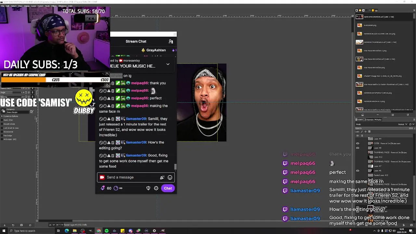Open the emote picker smiley icon

point(170,177)
